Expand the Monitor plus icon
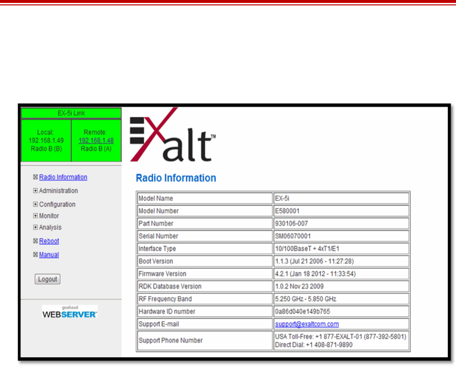The height and width of the screenshot is (367, 456). click(36, 216)
